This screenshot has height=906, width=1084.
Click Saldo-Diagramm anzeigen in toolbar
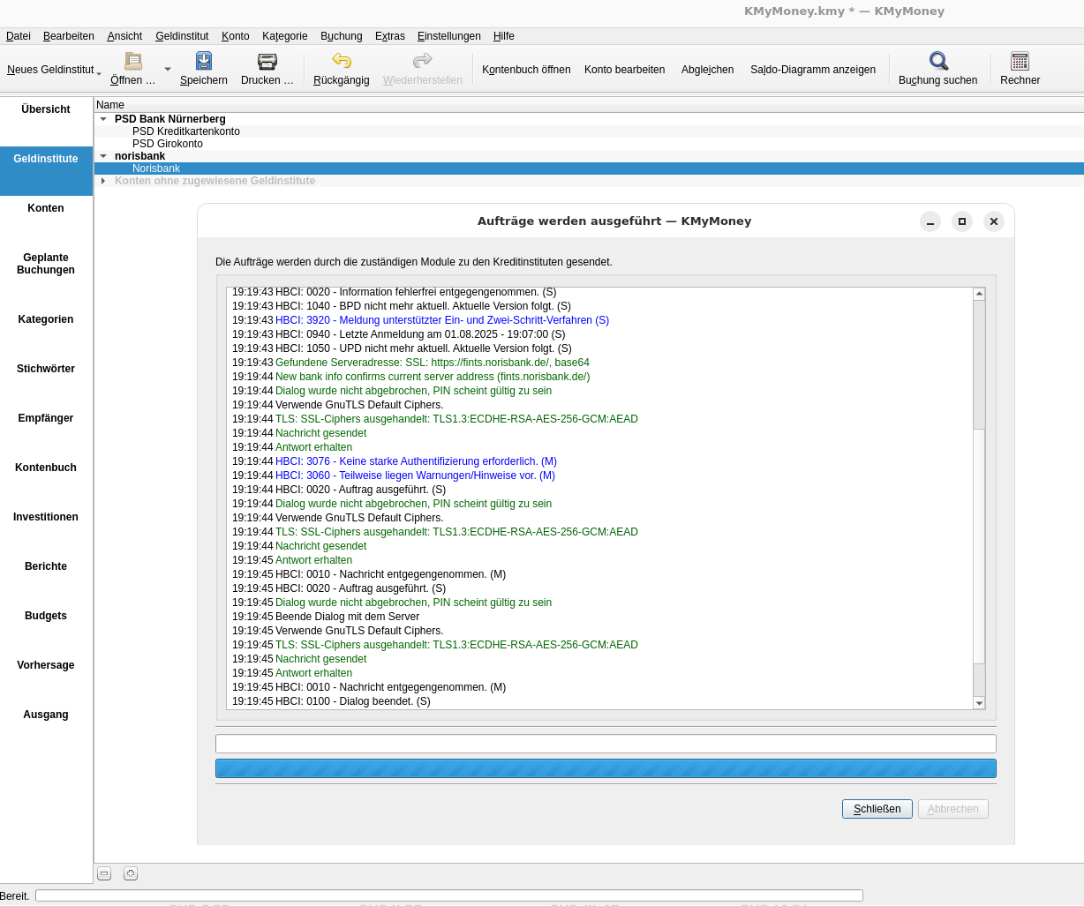[813, 70]
